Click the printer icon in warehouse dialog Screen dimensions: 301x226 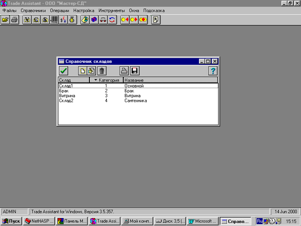pyautogui.click(x=124, y=71)
